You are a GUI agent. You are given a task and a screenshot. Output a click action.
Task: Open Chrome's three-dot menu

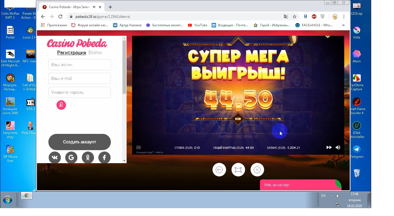click(x=344, y=17)
